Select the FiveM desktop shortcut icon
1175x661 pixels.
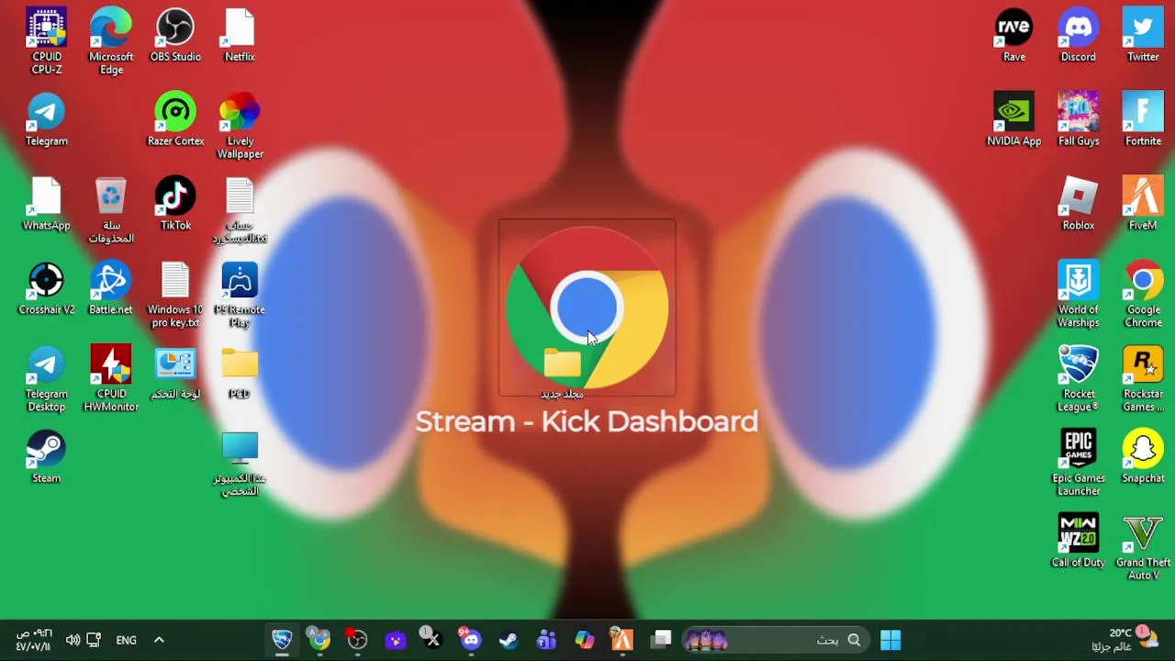pos(1143,204)
